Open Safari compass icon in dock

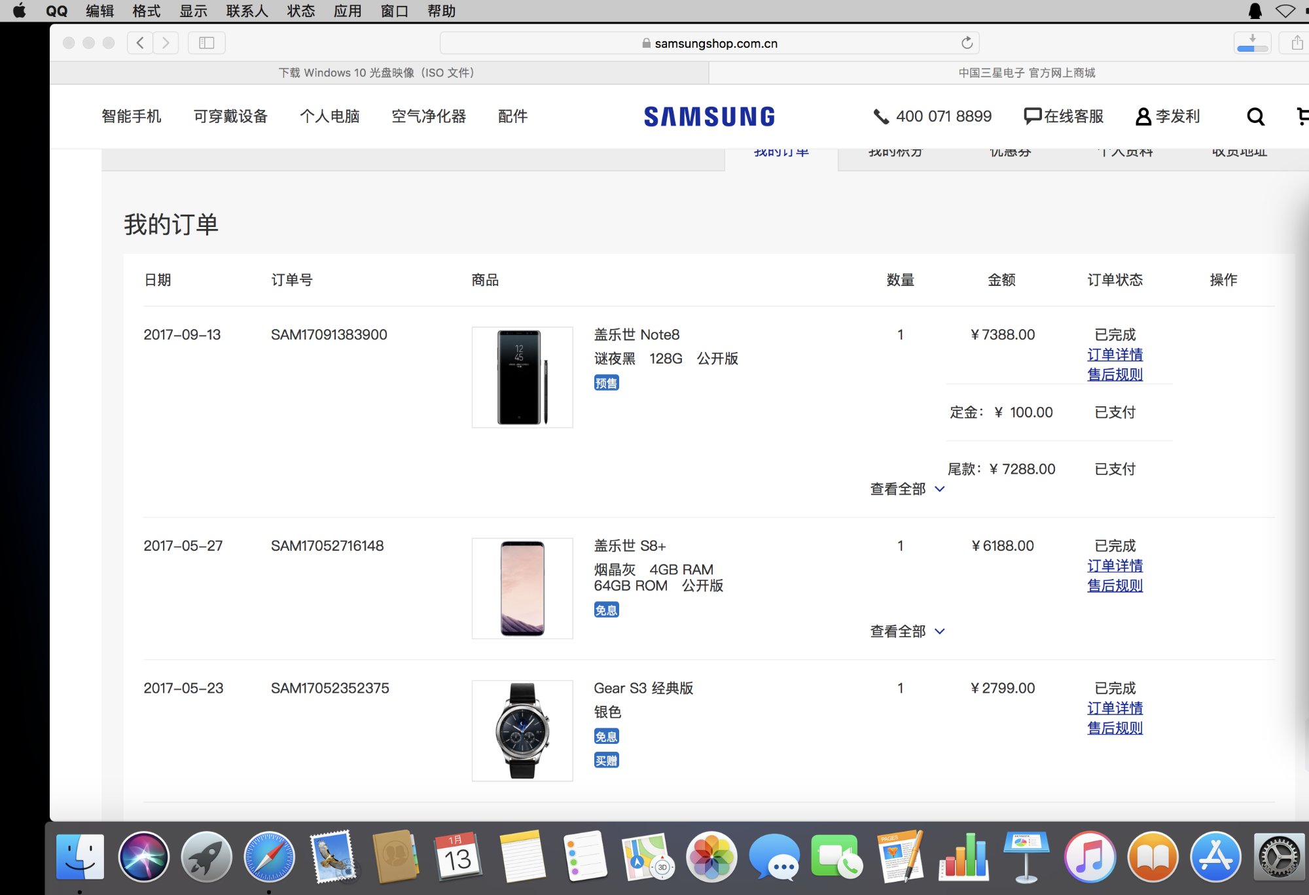[x=269, y=856]
